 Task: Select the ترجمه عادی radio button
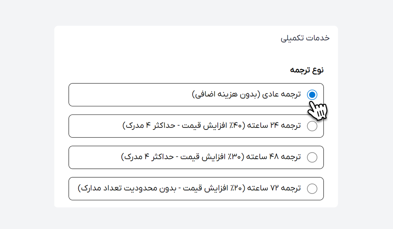[x=312, y=95]
